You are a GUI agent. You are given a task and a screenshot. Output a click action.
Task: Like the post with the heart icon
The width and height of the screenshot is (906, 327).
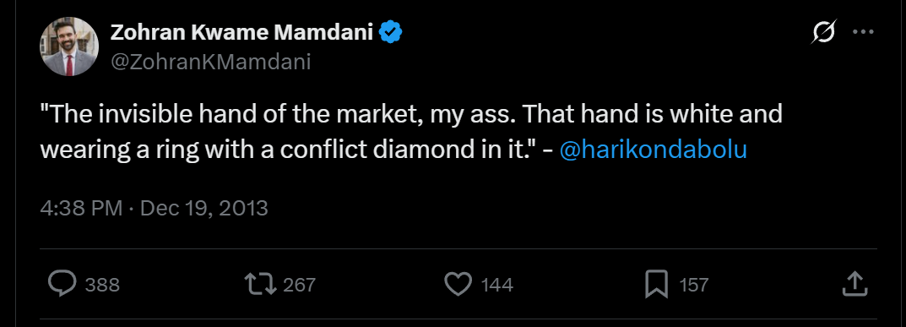[458, 284]
